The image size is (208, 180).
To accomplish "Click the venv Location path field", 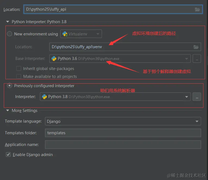I will tap(125, 47).
